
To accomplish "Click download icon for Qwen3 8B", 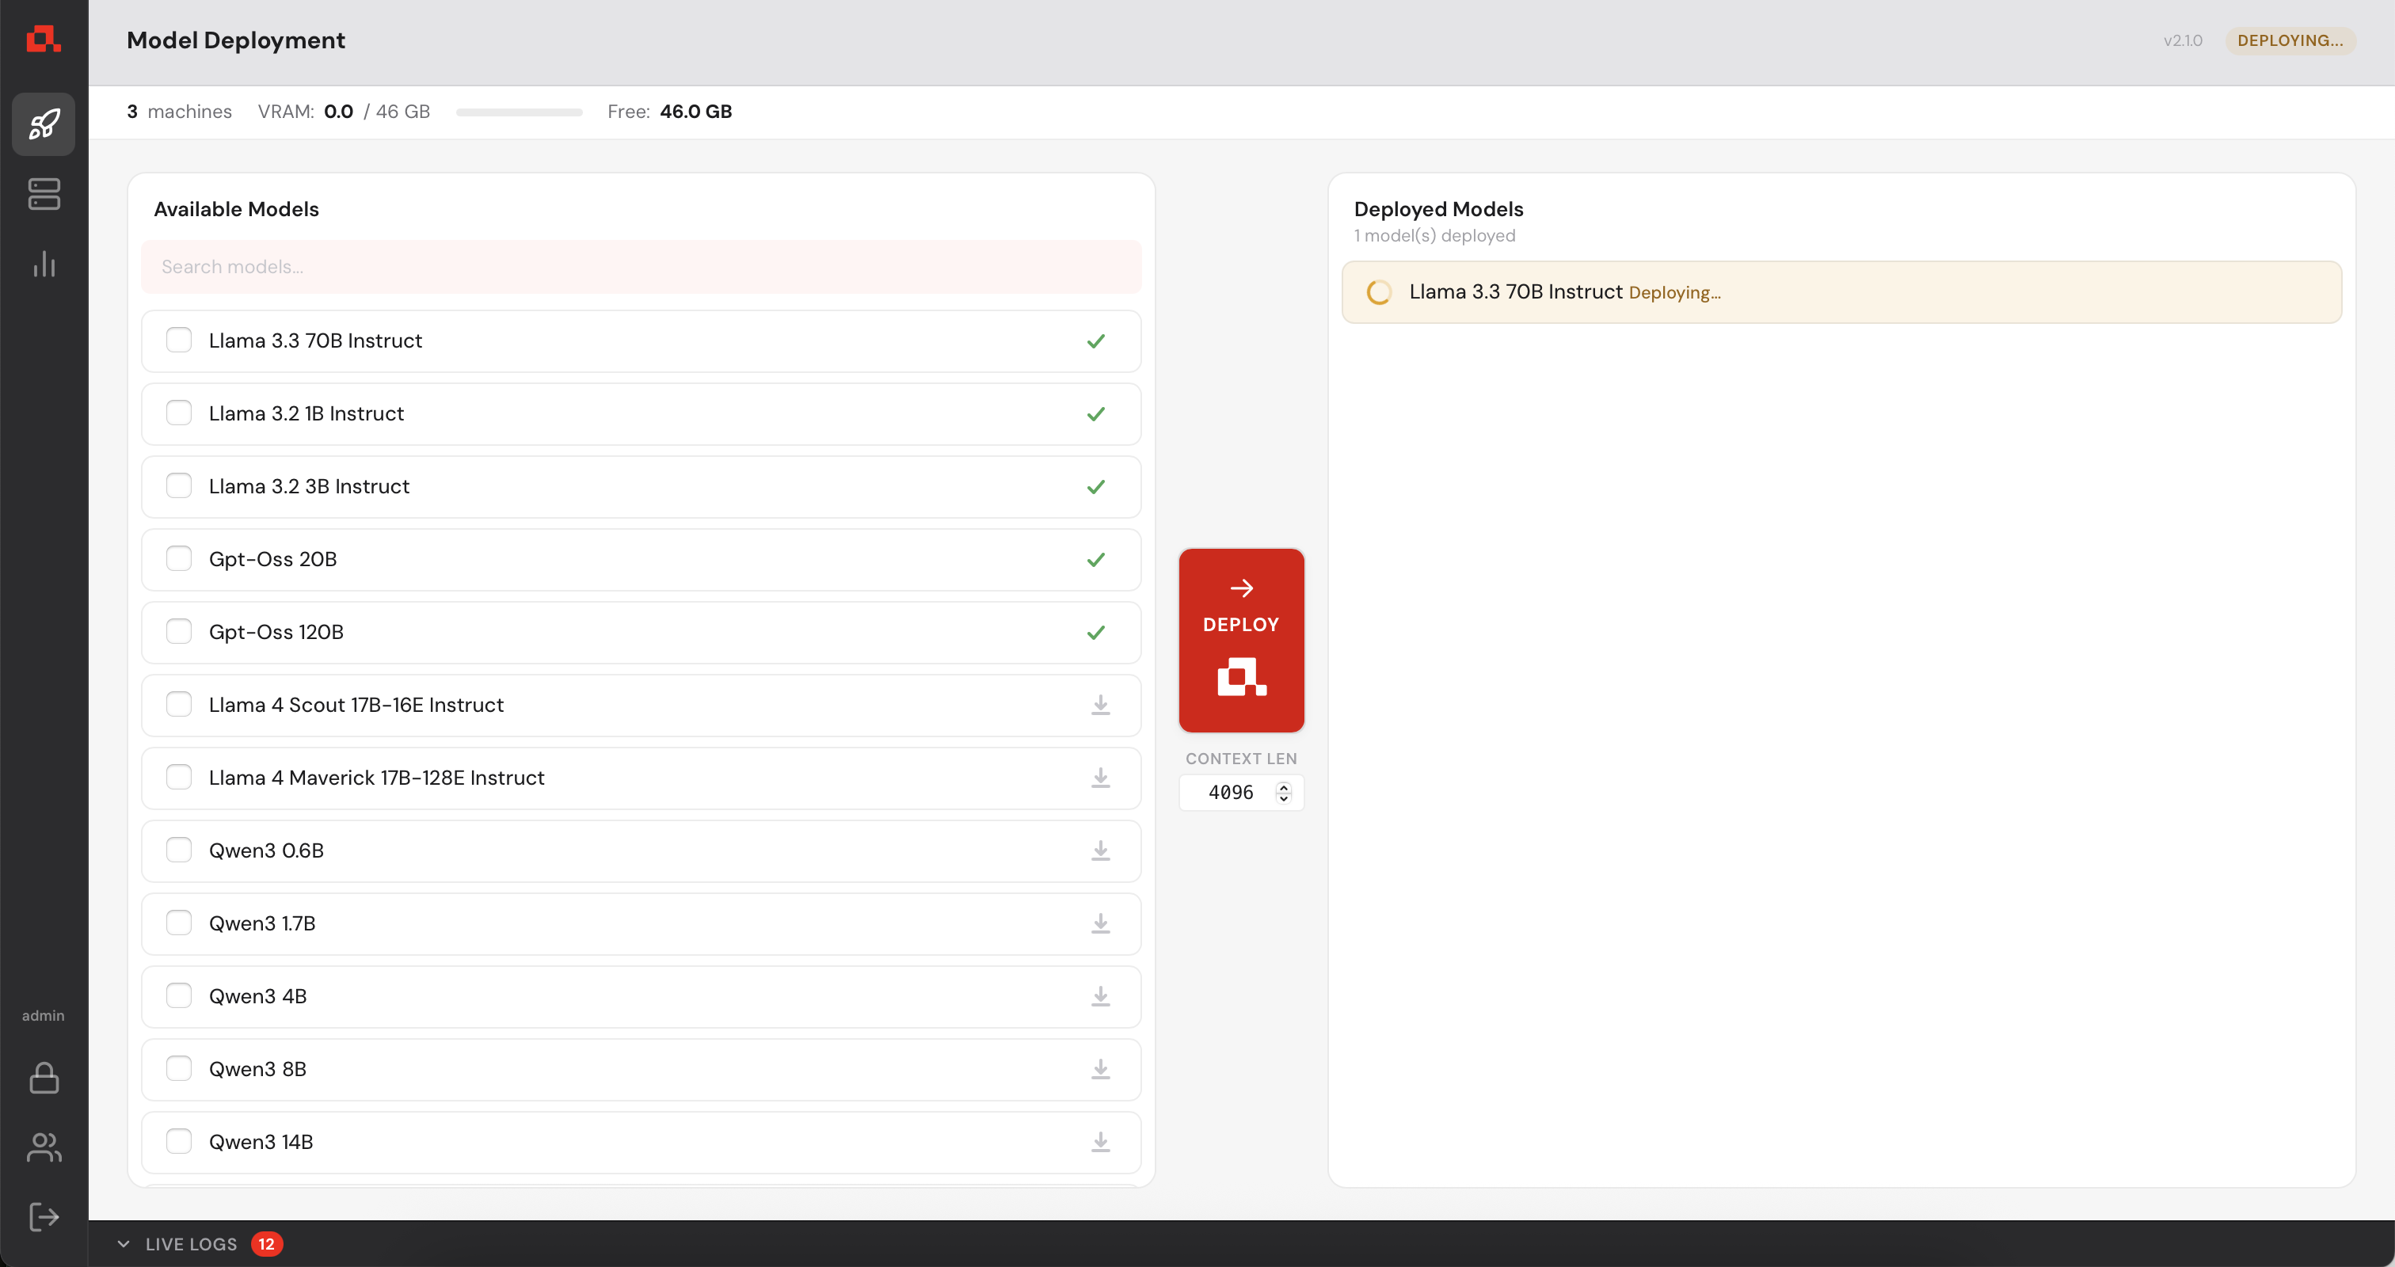I will click(x=1100, y=1069).
